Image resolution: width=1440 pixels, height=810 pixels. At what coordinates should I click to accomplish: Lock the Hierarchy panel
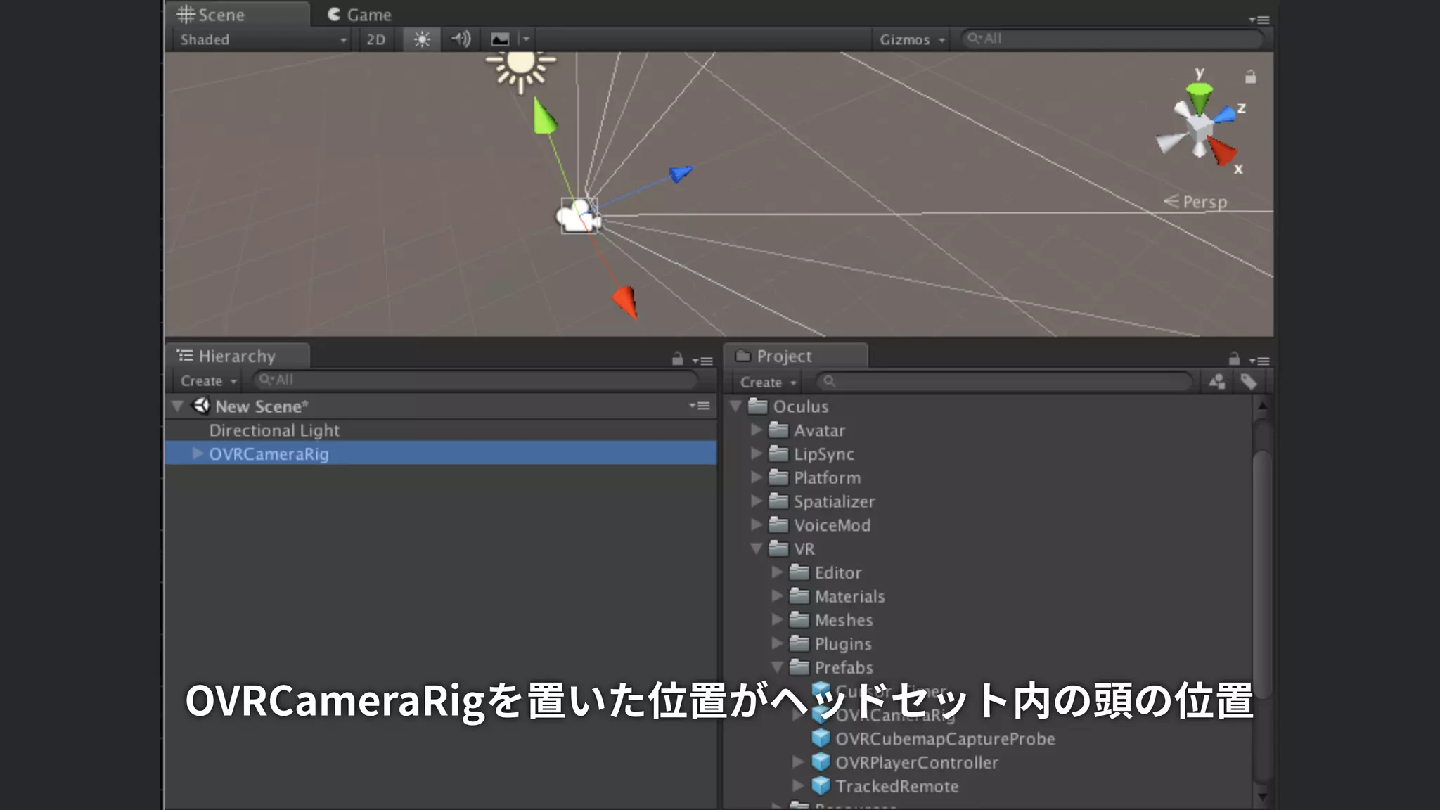pos(677,359)
